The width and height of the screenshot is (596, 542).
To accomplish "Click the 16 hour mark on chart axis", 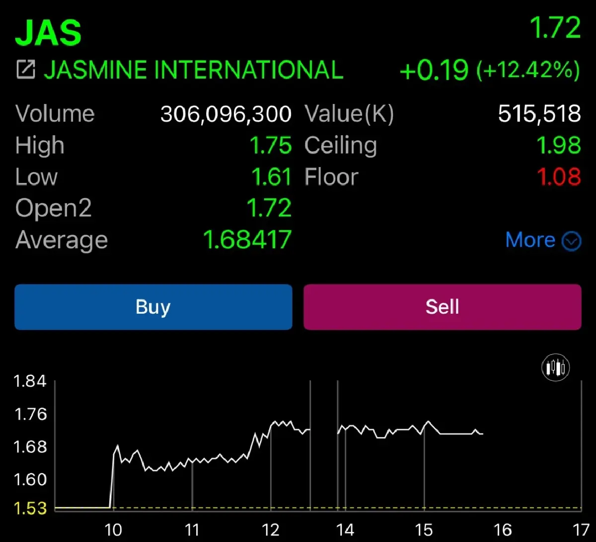I will 503,530.
